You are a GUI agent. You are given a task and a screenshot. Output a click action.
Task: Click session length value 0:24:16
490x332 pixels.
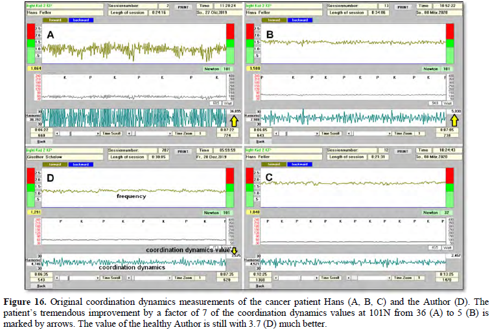coord(159,12)
